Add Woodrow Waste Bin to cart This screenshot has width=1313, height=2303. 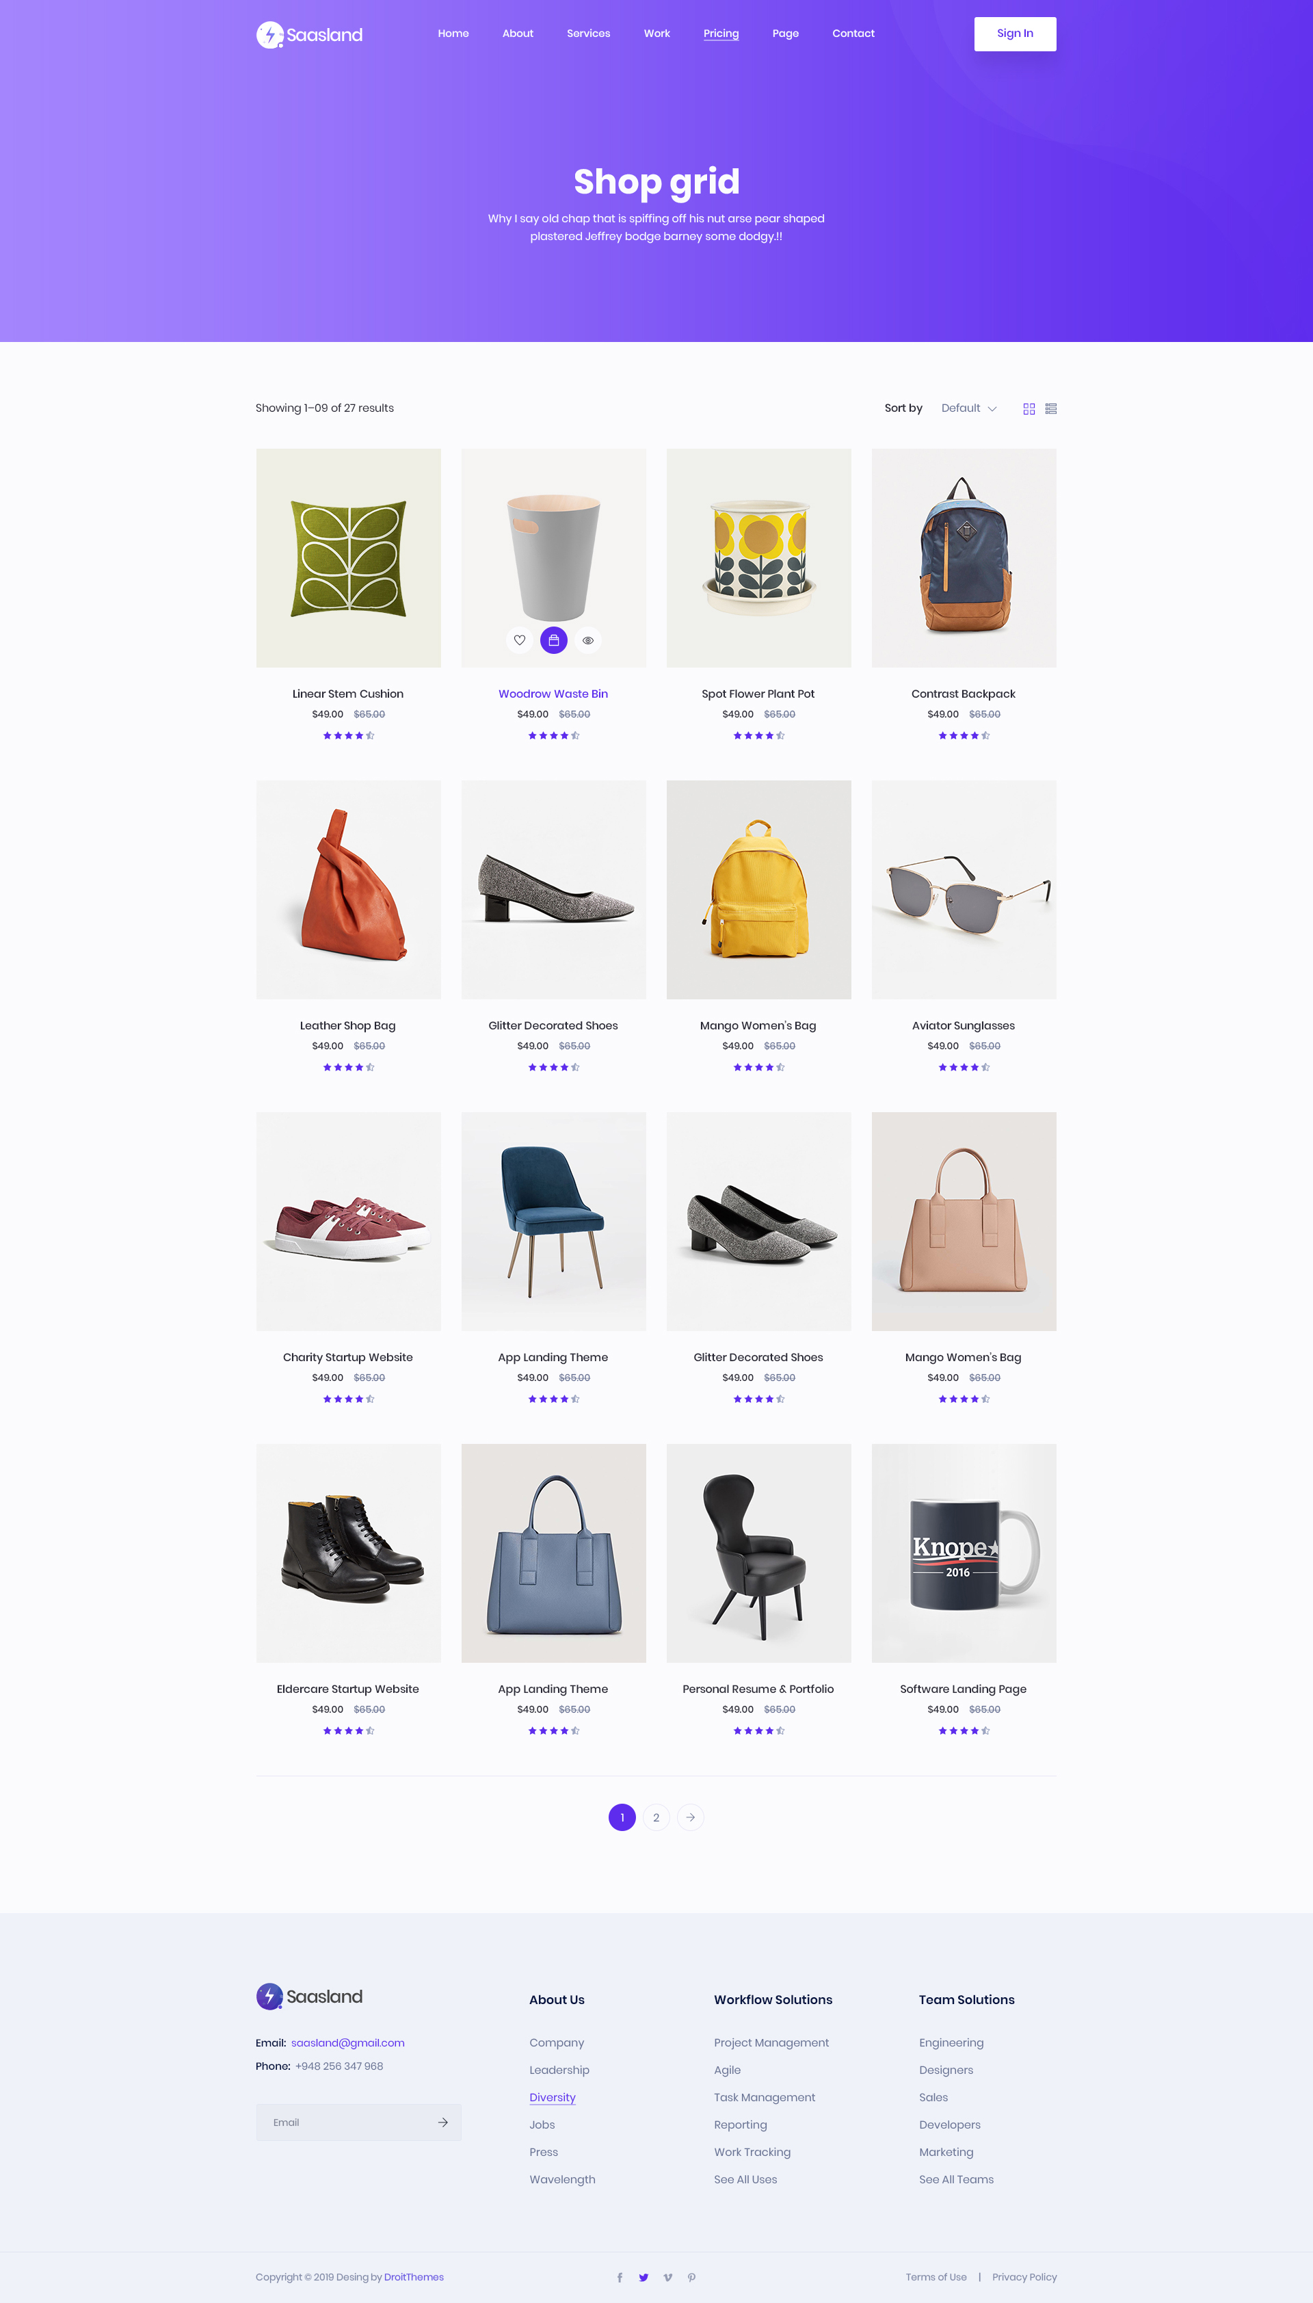[x=554, y=640]
